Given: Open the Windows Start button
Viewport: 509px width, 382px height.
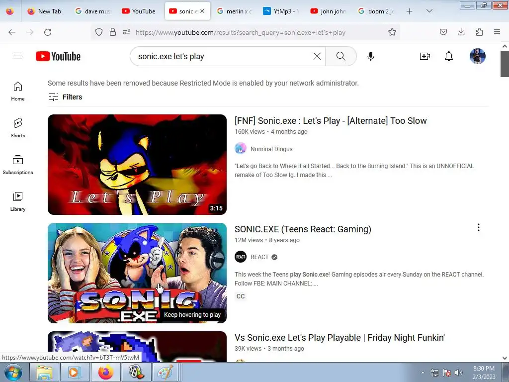Looking at the screenshot, I should click(13, 372).
